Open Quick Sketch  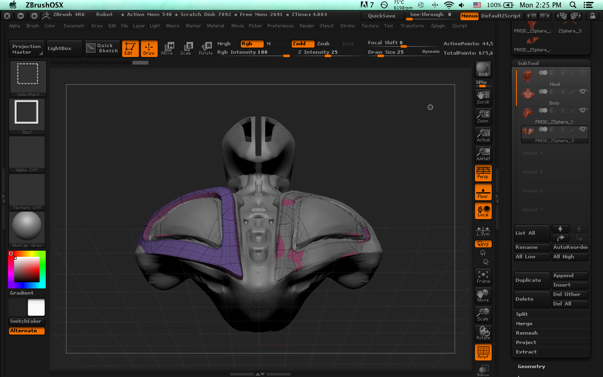(102, 49)
